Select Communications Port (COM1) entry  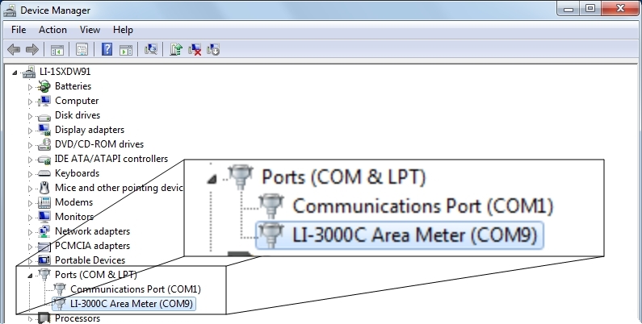point(136,289)
